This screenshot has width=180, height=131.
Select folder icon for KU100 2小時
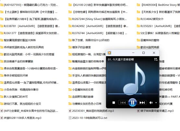(x=70, y=5)
